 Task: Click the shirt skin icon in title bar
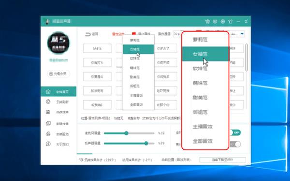coord(230,21)
